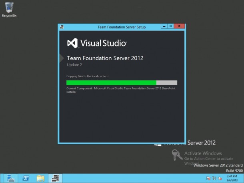The height and width of the screenshot is (183, 244).
Task: Click the date 3/6/2013 in tray
Action: [232, 180]
